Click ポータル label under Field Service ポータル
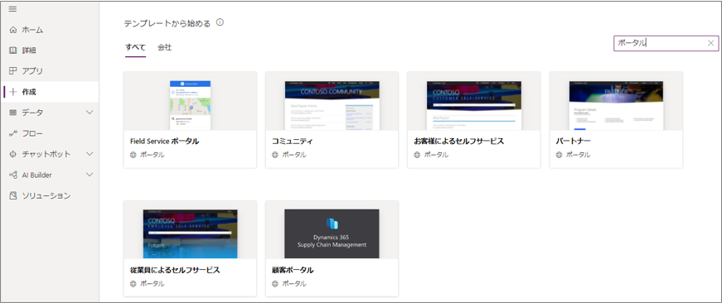The height and width of the screenshot is (303, 722). pos(153,155)
